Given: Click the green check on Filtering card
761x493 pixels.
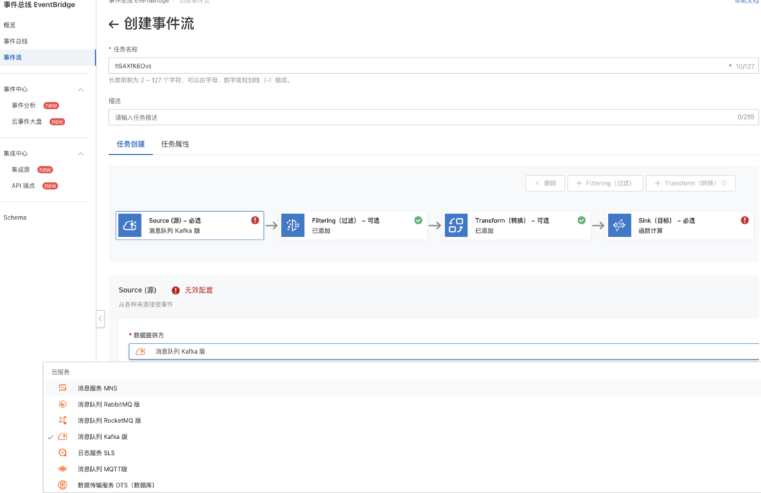Looking at the screenshot, I should [418, 220].
